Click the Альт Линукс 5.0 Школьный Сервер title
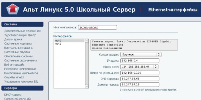This screenshot has height=100, width=201. (x=79, y=10)
